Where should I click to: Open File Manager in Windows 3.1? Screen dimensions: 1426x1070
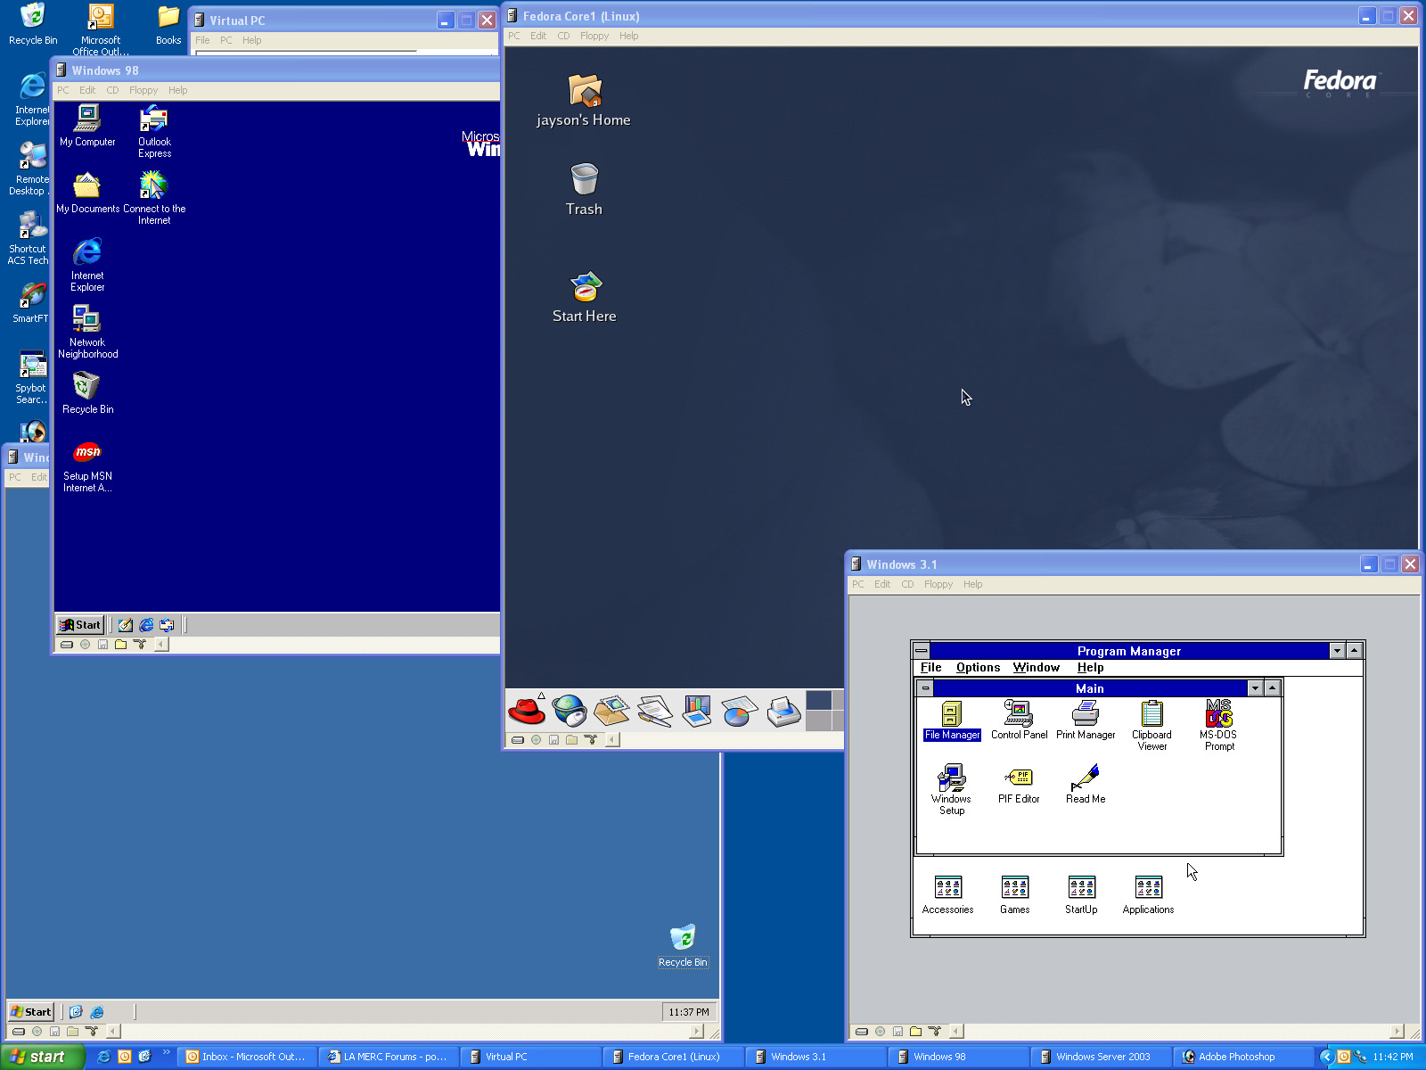952,720
